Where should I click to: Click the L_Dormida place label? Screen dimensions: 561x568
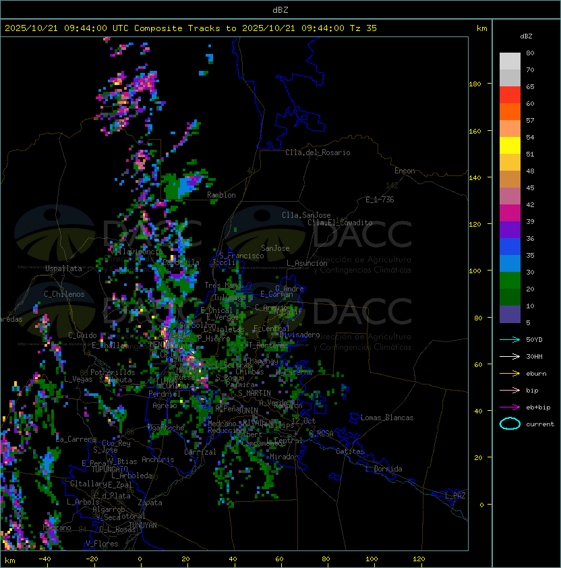[x=384, y=469]
